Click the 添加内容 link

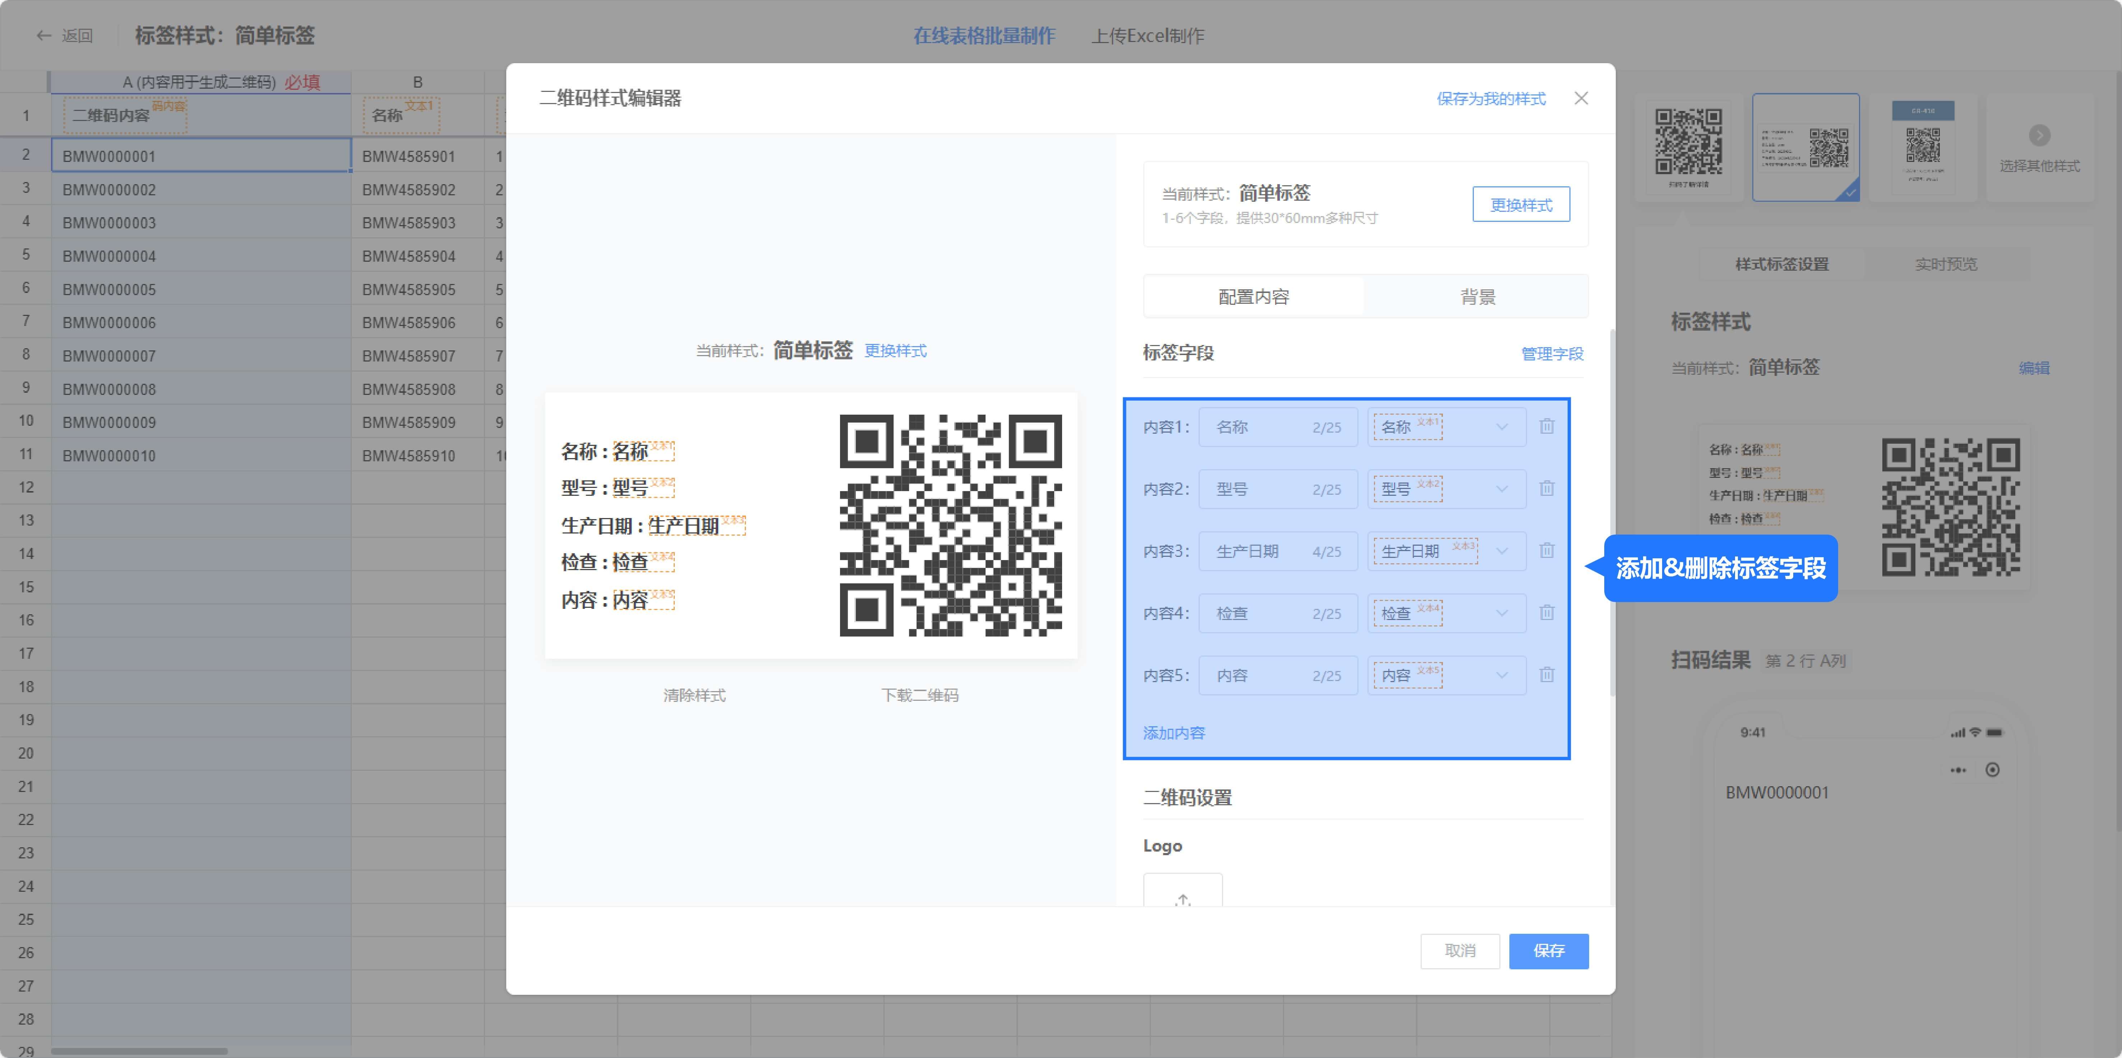pyautogui.click(x=1173, y=733)
